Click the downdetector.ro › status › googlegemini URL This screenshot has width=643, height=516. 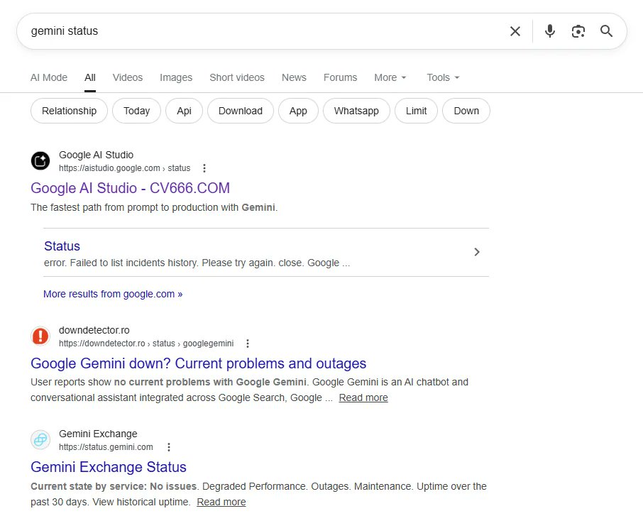[146, 344]
